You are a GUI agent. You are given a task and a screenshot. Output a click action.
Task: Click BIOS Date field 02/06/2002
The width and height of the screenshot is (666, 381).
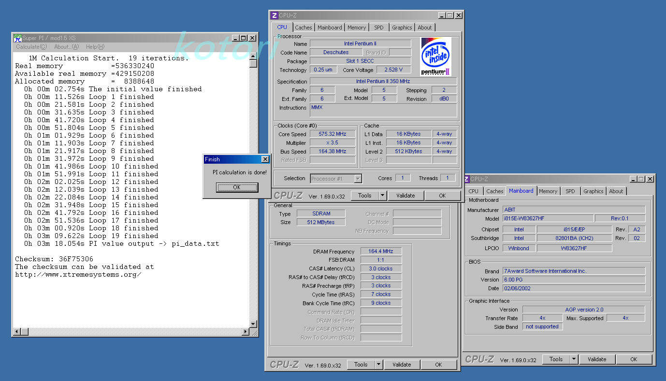(574, 289)
